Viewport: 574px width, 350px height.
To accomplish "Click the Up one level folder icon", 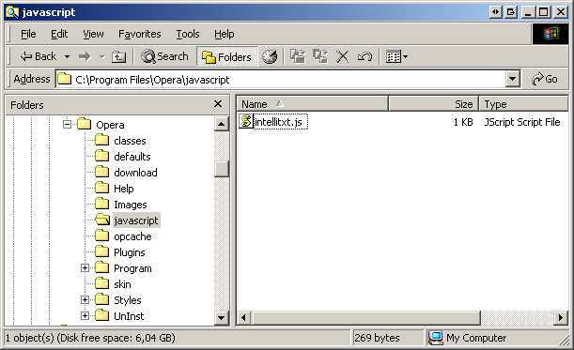I will pos(118,56).
